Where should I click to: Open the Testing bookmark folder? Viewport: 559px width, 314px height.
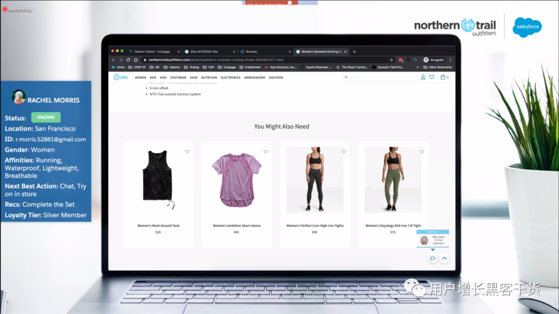(192, 67)
